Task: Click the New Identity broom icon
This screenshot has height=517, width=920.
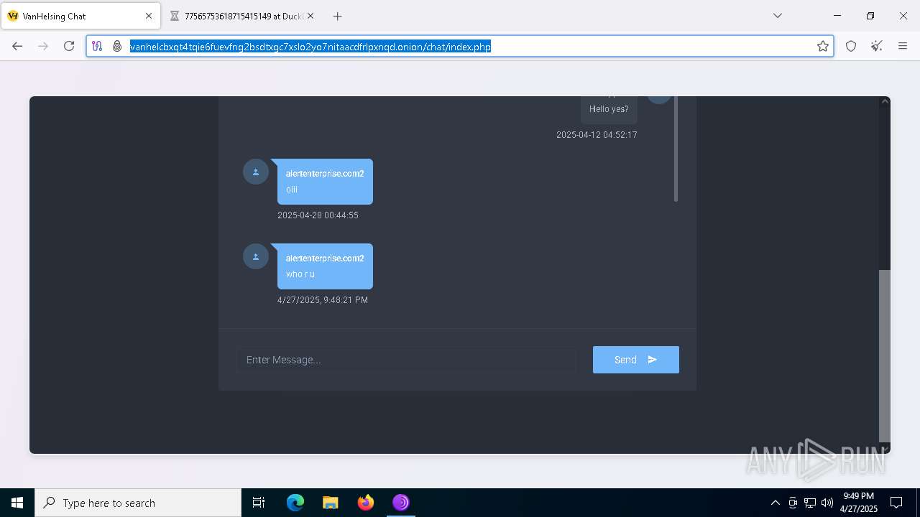Action: [x=877, y=46]
